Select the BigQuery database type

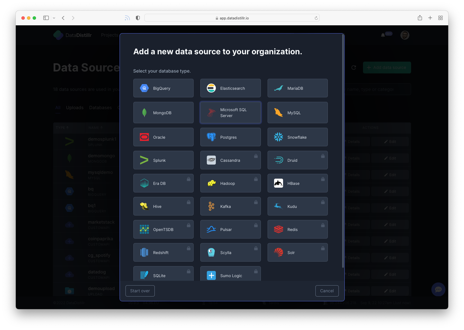pyautogui.click(x=163, y=88)
